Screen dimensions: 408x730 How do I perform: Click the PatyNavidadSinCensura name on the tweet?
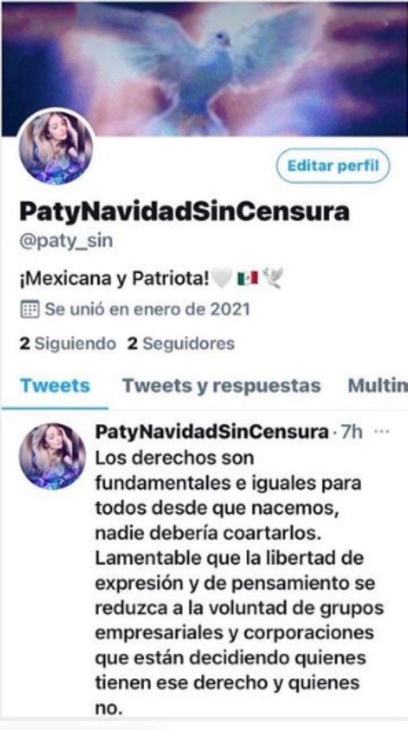coord(211,432)
